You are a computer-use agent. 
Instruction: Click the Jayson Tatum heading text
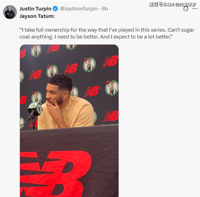pyautogui.click(x=37, y=16)
